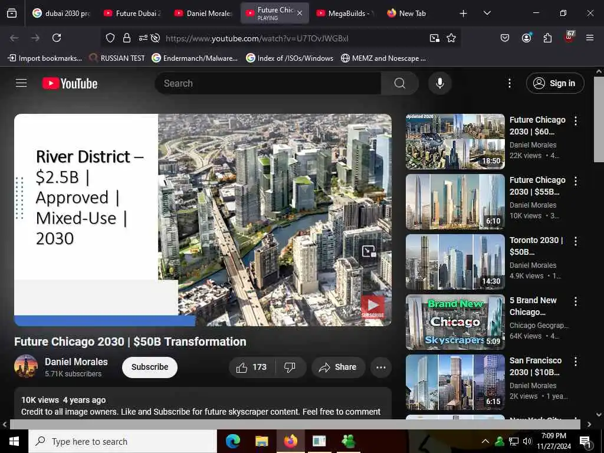Open YouTube guide hamburger menu
Viewport: 604px width, 453px height.
21,83
